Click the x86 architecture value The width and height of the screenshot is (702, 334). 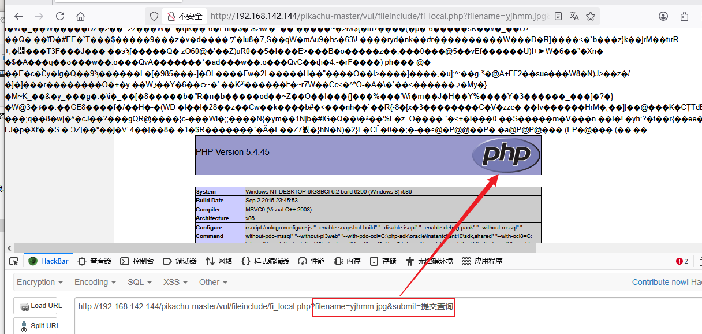tap(249, 218)
